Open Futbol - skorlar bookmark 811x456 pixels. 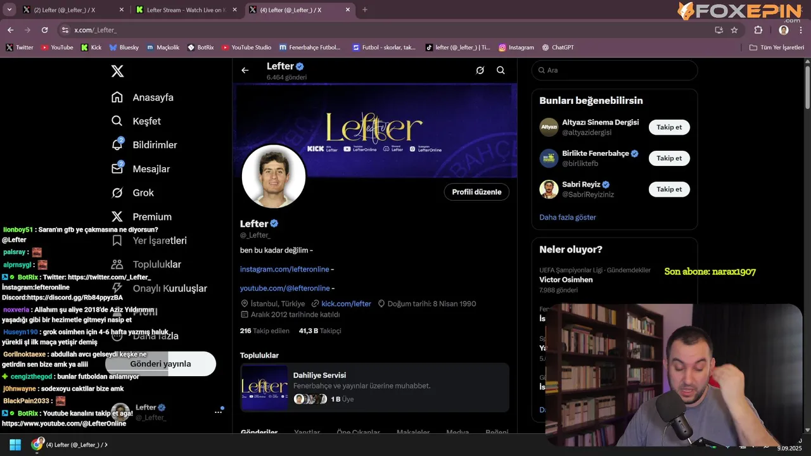click(384, 47)
